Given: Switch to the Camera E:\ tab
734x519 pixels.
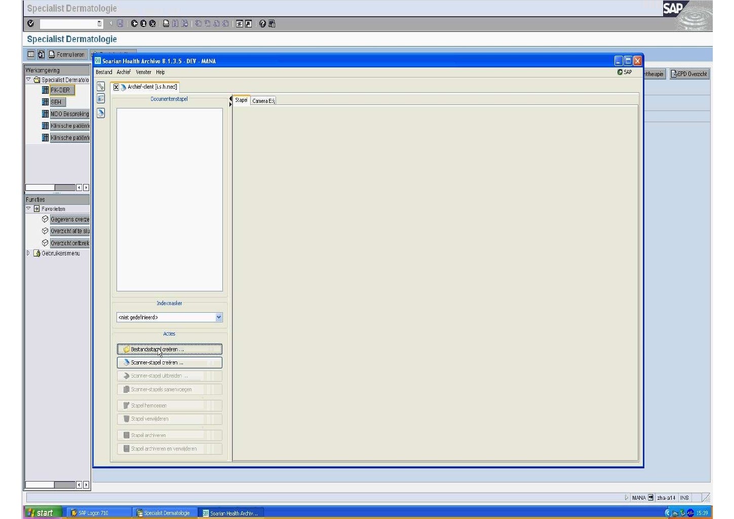Looking at the screenshot, I should pos(263,101).
